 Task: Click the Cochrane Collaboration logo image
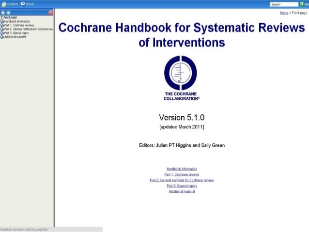181,78
